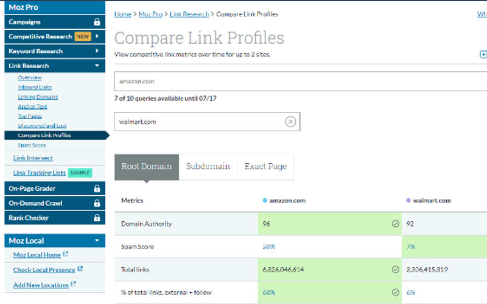
Task: Click the NEW badge on Competitive Research
Action: 83,36
